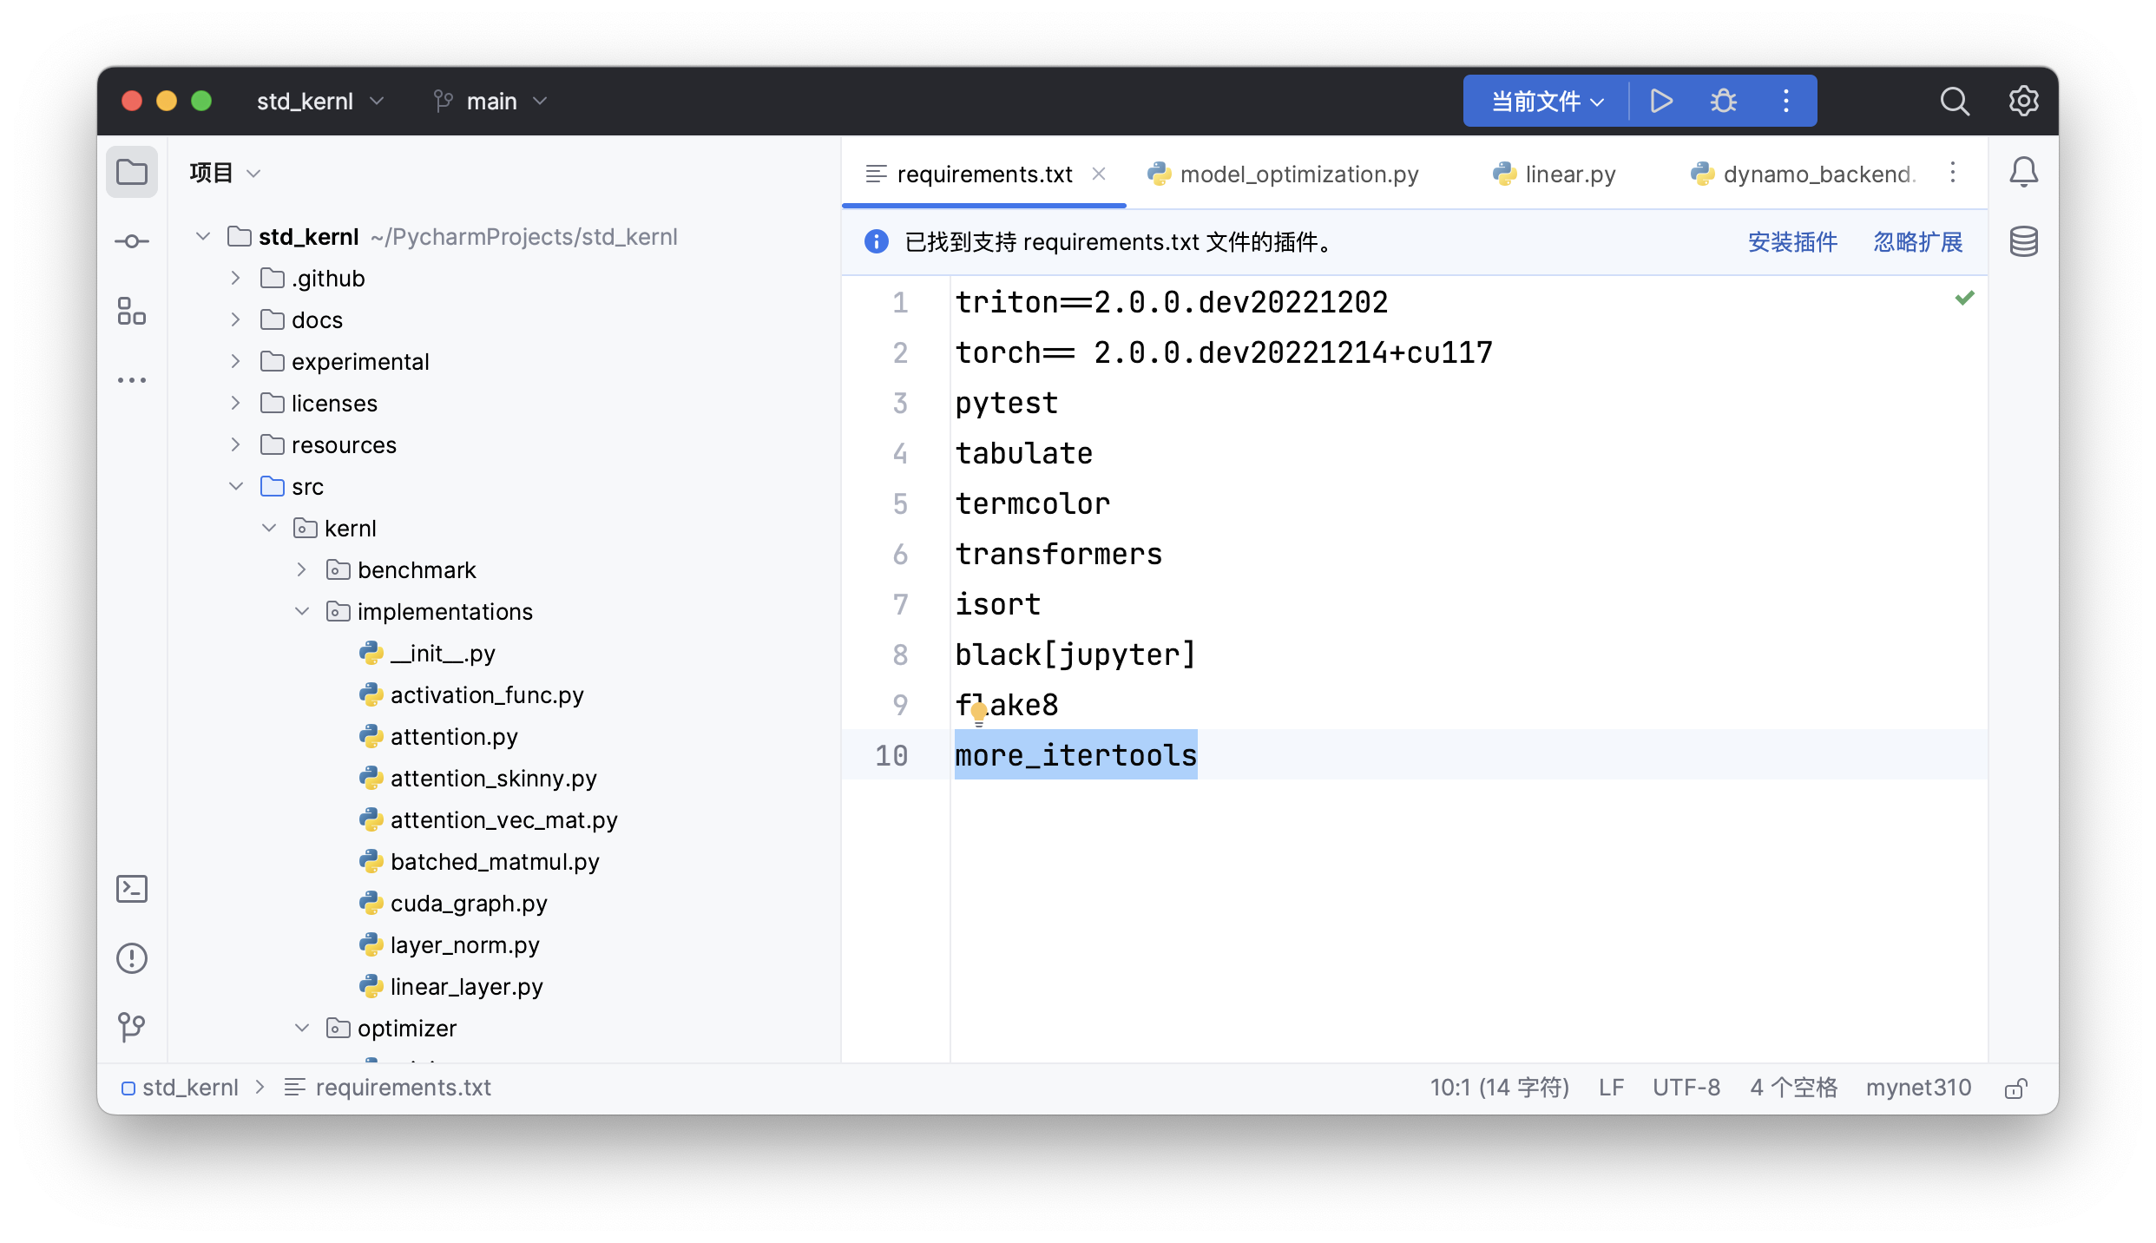
Task: Click the green inspection checkmark widget
Action: click(1964, 299)
